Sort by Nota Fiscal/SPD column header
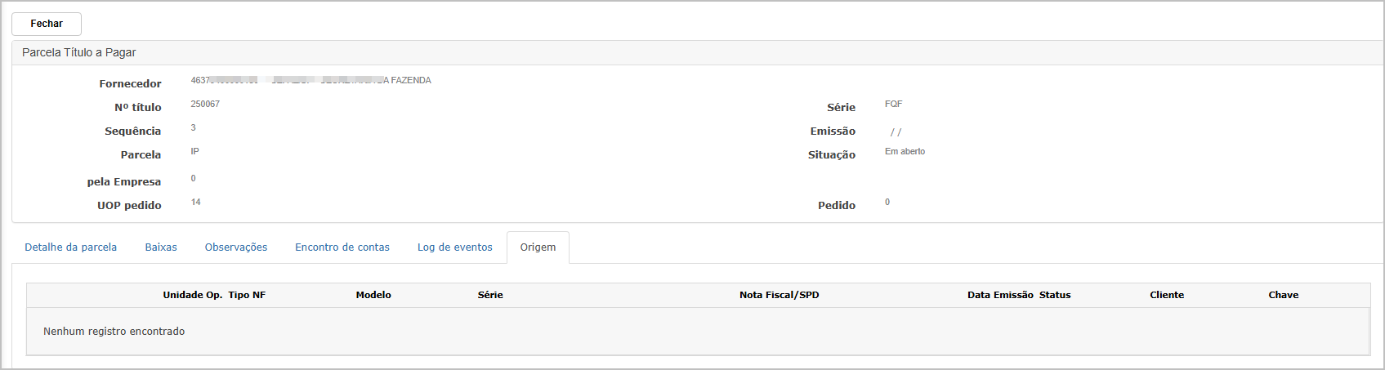Viewport: 1385px width, 370px height. [780, 295]
